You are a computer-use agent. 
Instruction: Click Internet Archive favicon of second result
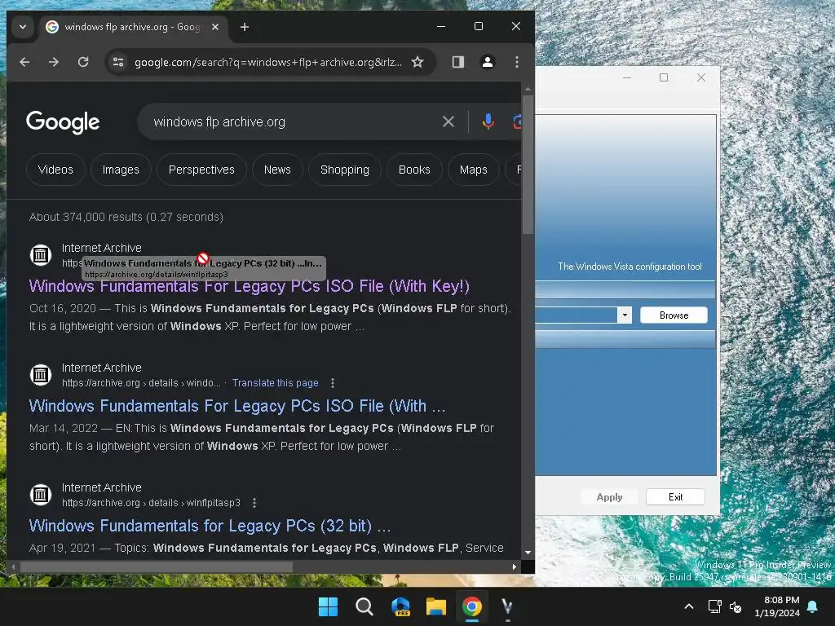click(41, 375)
